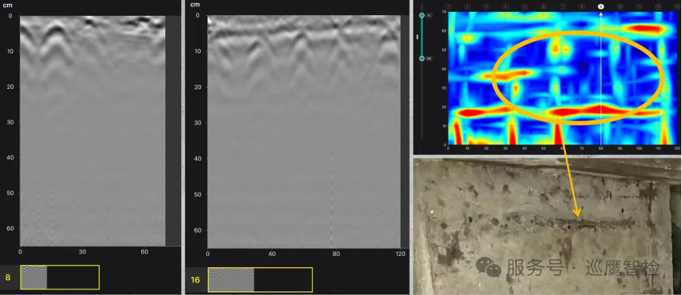Click the yellow scan number 8 label

tap(8, 277)
